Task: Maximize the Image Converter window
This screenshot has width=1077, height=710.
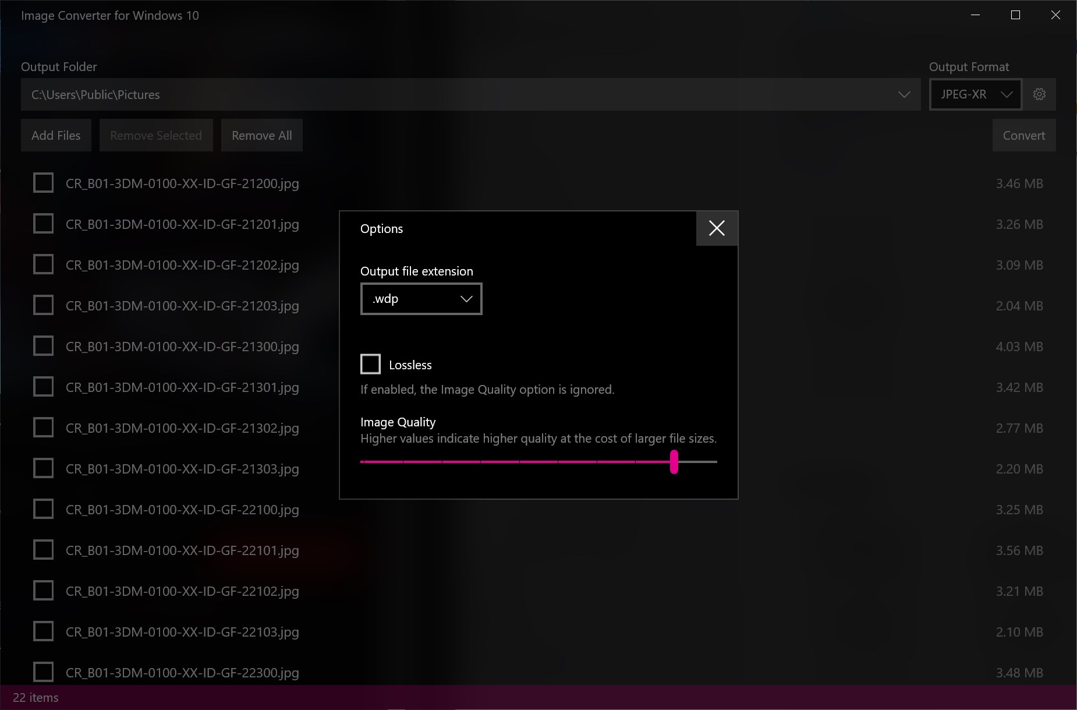Action: [x=1015, y=15]
